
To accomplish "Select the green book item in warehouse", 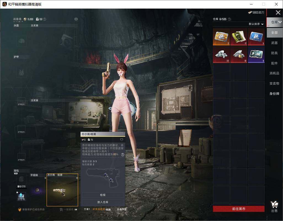I will [x=239, y=37].
